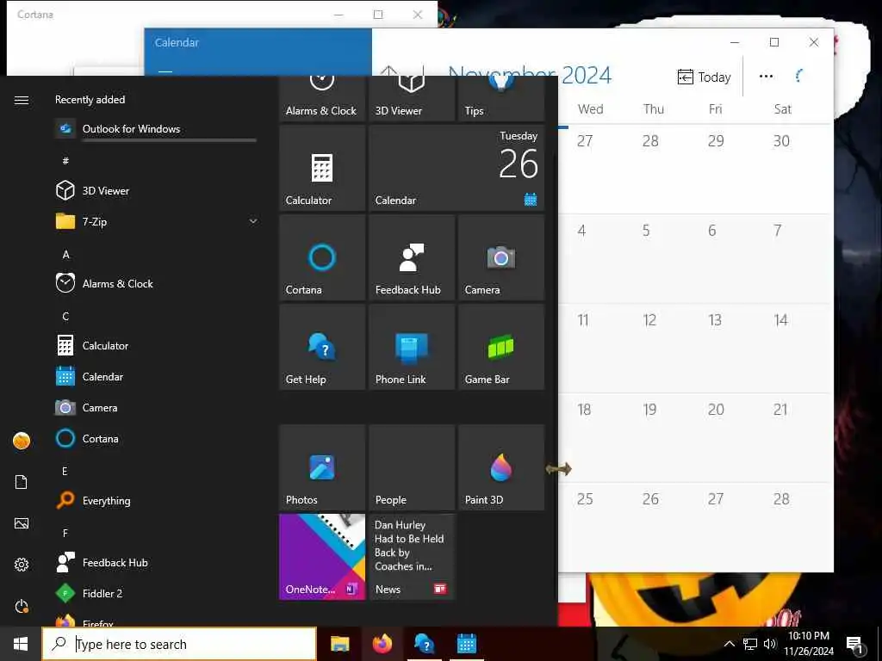Launch the Paint 3D tile

501,467
